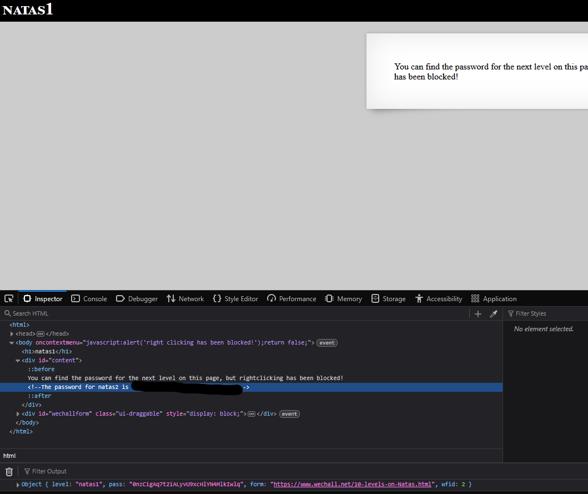
Task: Select the eyedropper color picker icon
Action: [x=493, y=314]
